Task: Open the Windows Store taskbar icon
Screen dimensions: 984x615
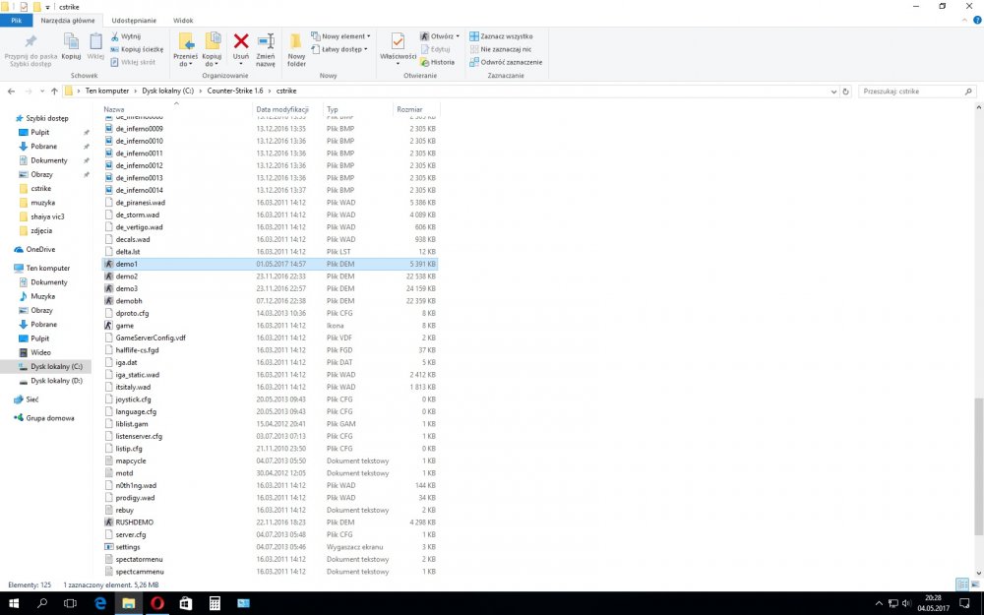Action: coord(186,603)
